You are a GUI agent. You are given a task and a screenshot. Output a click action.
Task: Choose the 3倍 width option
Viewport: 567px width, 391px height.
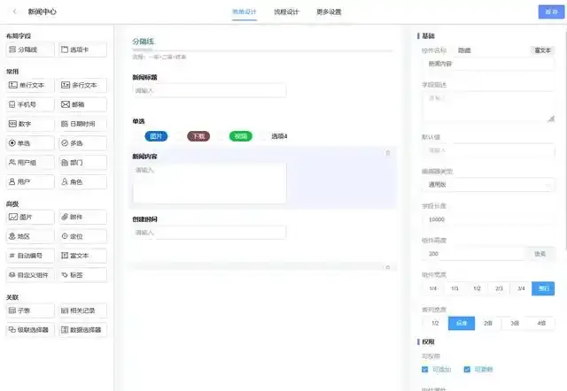tap(515, 323)
